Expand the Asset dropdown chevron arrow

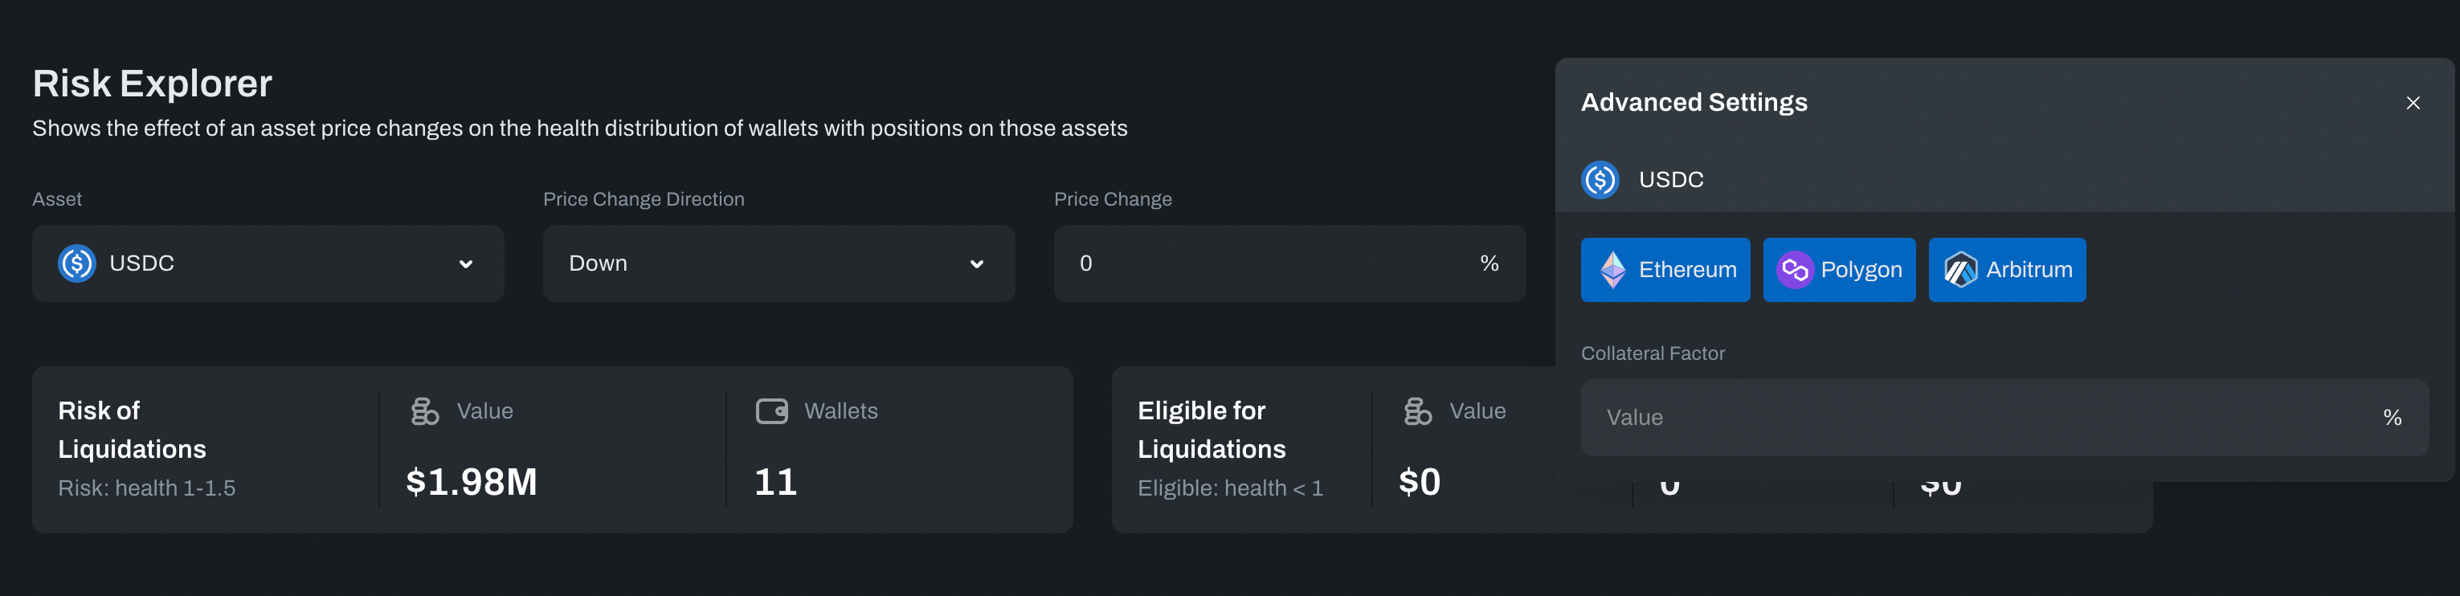[x=466, y=264]
